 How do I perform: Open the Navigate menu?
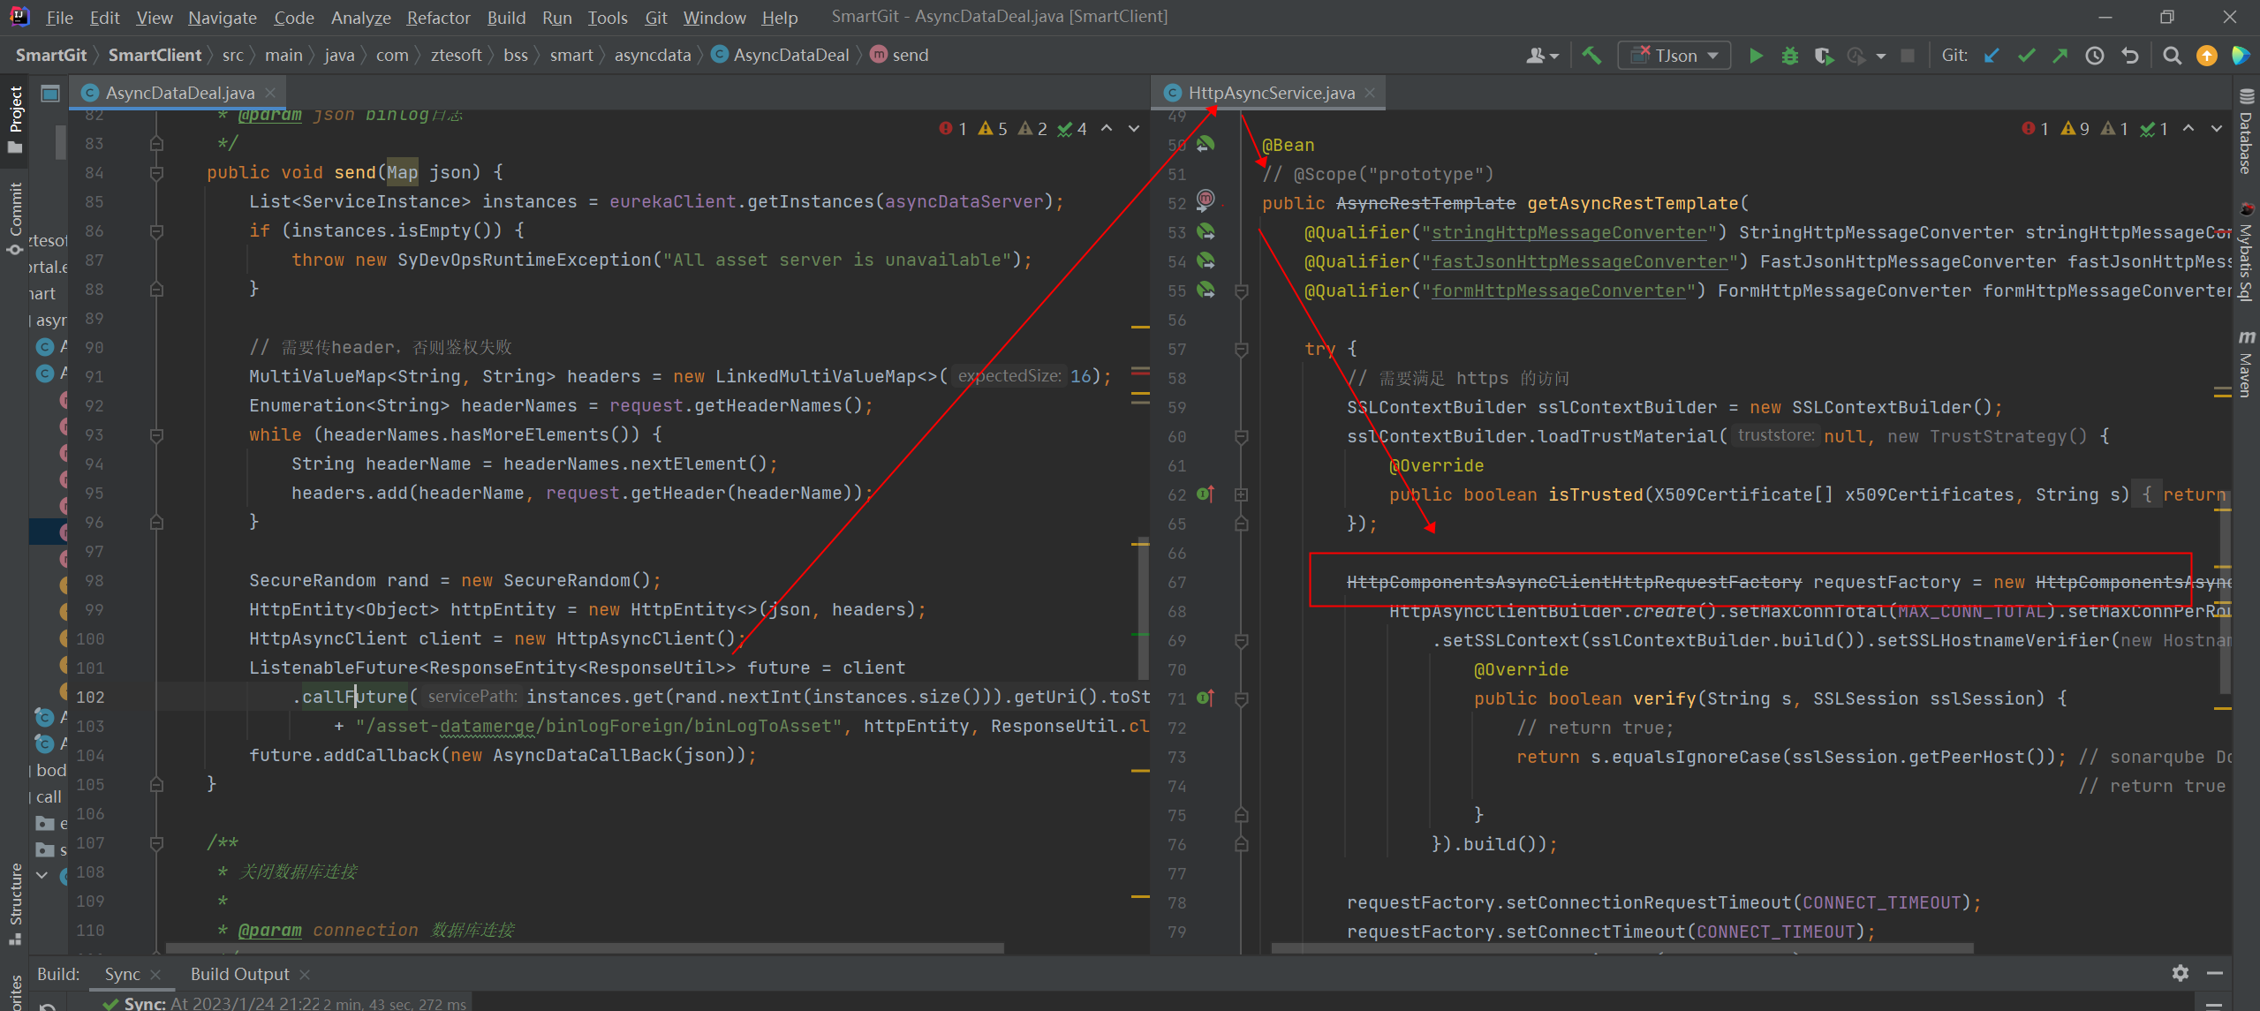click(x=221, y=16)
